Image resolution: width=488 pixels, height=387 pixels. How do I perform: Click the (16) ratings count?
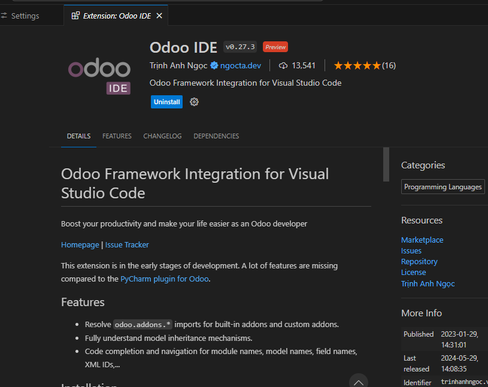pyautogui.click(x=389, y=66)
